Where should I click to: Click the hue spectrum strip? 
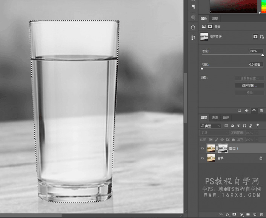264,6
